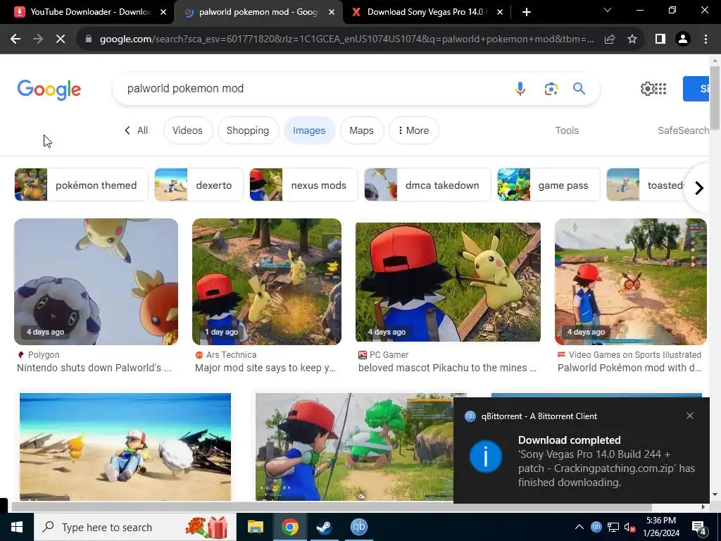Filter by game pass chip
This screenshot has width=721, height=541.
(548, 185)
